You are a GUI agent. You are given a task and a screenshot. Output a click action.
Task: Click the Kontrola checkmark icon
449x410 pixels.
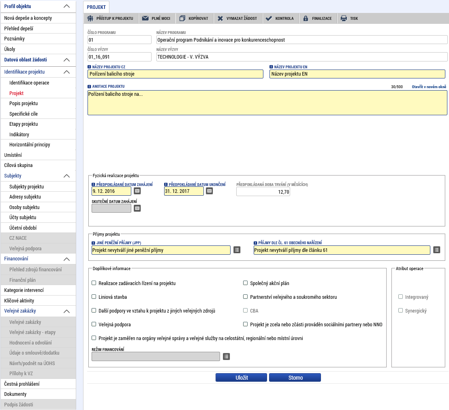pyautogui.click(x=269, y=19)
